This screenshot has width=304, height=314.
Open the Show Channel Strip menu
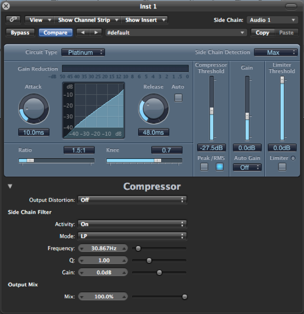tap(88, 20)
